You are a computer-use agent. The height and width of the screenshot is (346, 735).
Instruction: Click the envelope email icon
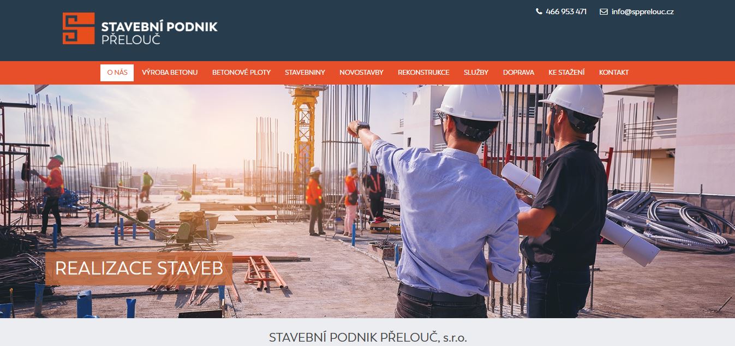tap(603, 11)
